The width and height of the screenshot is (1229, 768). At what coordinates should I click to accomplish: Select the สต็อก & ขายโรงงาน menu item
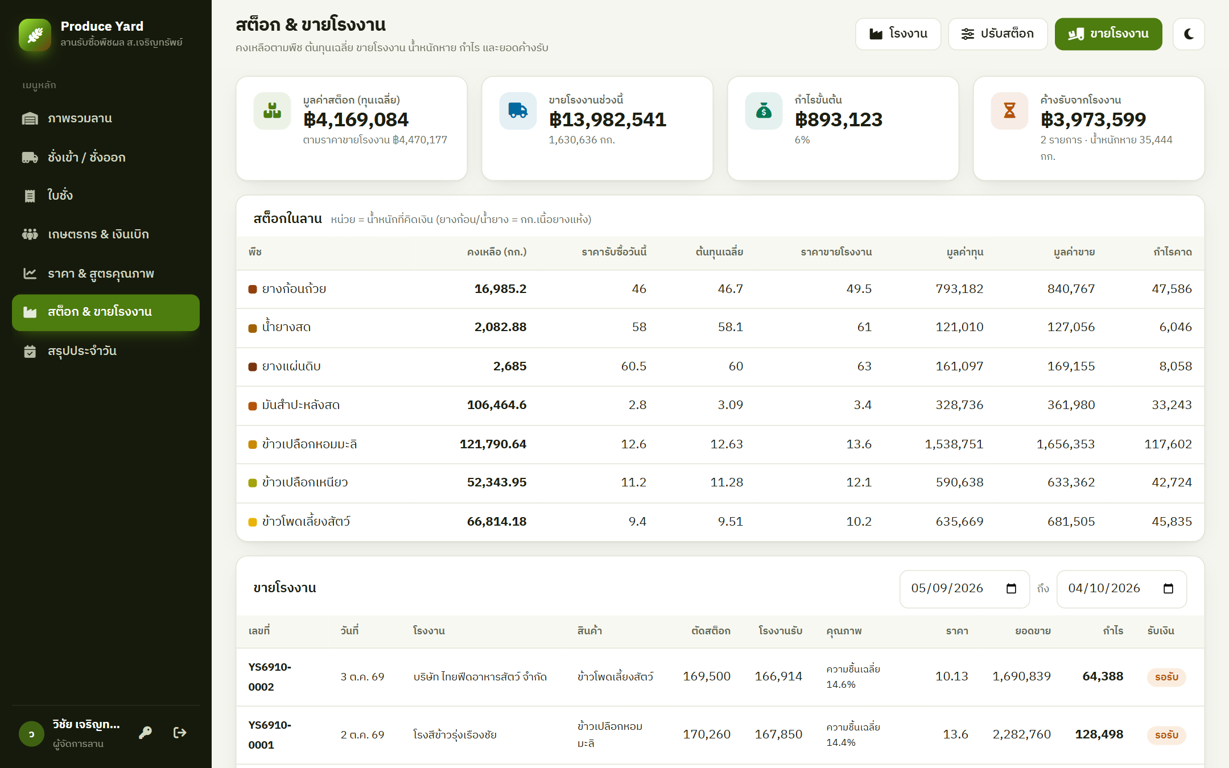[106, 312]
